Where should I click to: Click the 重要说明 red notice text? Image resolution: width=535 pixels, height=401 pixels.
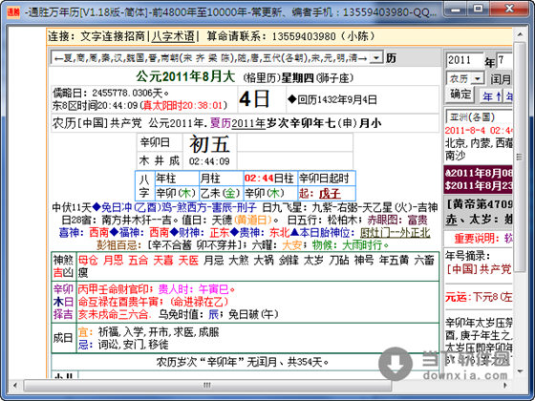pyautogui.click(x=477, y=239)
